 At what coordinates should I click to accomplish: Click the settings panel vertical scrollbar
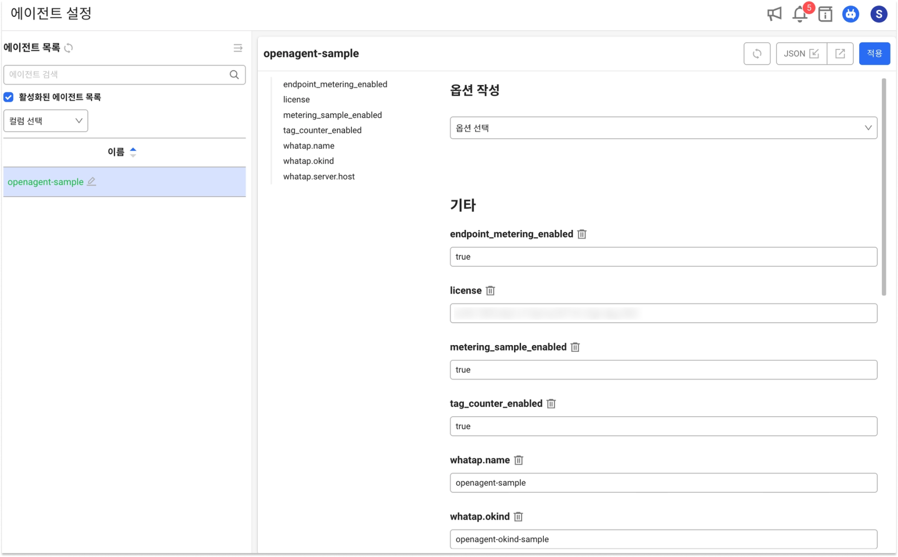coord(884,187)
